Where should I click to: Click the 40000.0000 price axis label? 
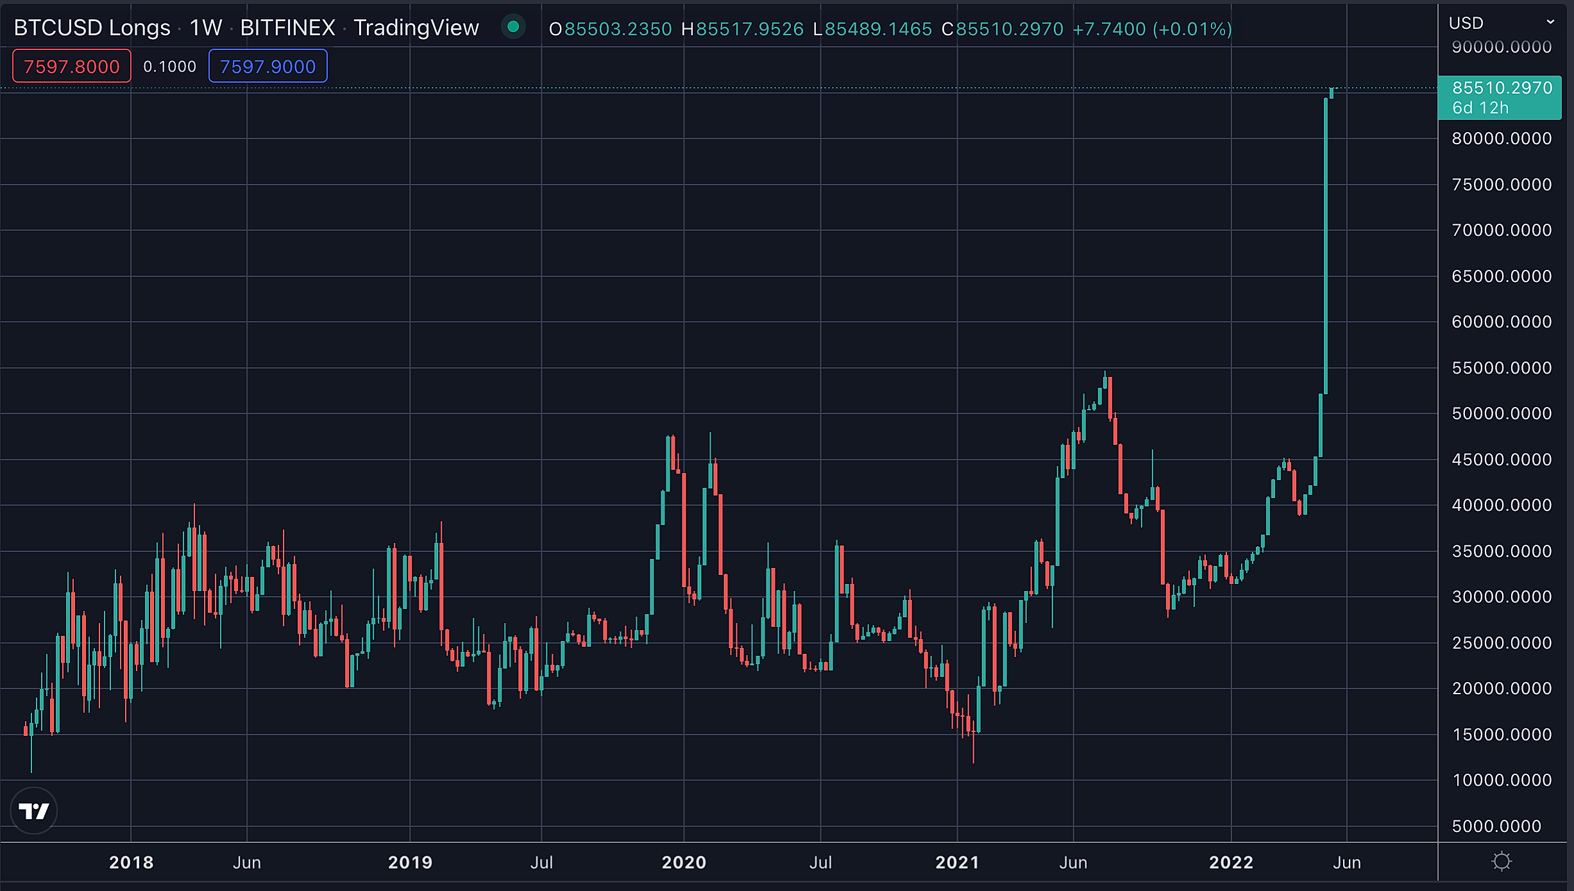point(1502,505)
